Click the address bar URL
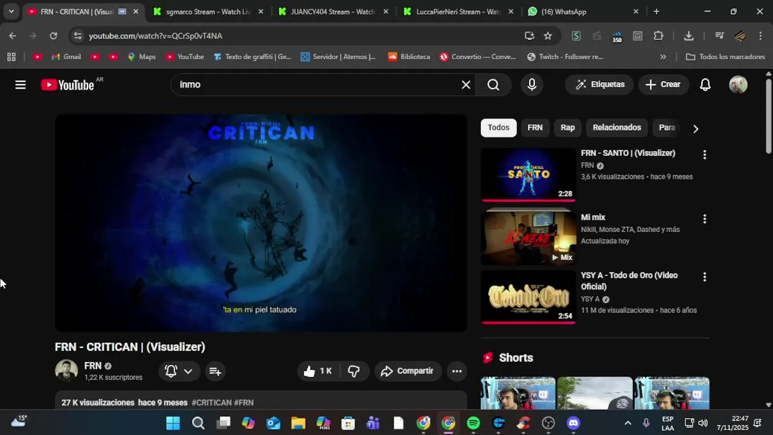Screen dimensions: 773x435 pyautogui.click(x=155, y=36)
